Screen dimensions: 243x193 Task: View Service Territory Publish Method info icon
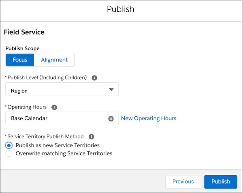pos(91,136)
